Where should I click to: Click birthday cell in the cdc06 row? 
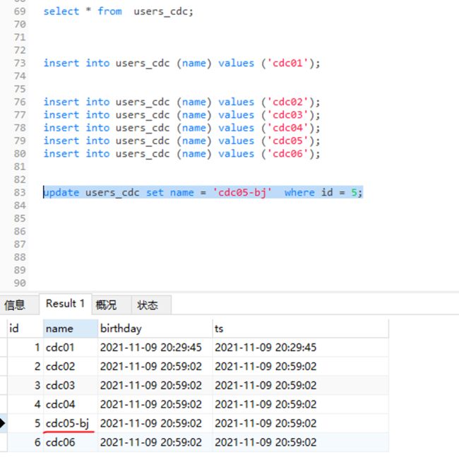coord(155,442)
